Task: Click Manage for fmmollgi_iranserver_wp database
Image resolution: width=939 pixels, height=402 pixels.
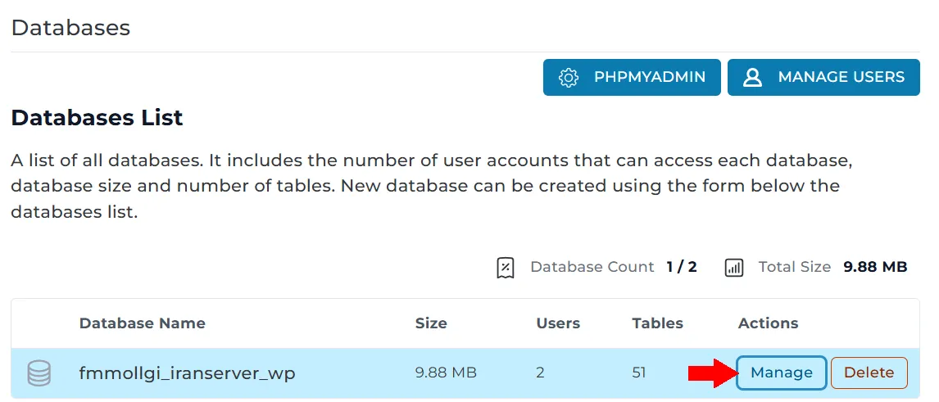Action: pos(782,373)
